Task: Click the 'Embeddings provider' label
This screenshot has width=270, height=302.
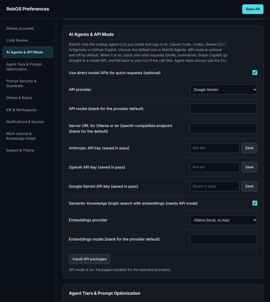Action: tap(88, 220)
